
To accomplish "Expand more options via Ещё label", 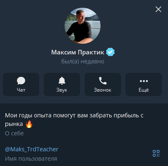I will (x=143, y=90).
